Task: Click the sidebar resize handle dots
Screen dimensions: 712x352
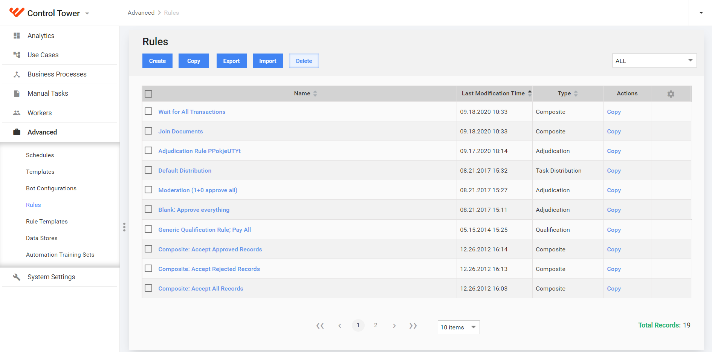Action: pos(124,227)
